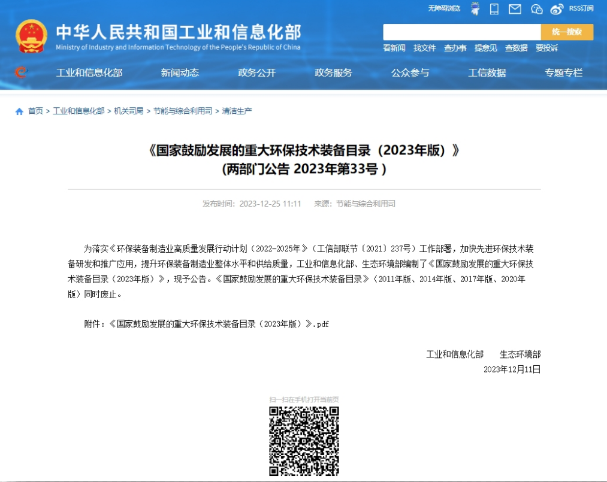Viewport: 607px width, 482px height.
Task: Click the robot assistant mascot icon
Action: tap(475, 9)
